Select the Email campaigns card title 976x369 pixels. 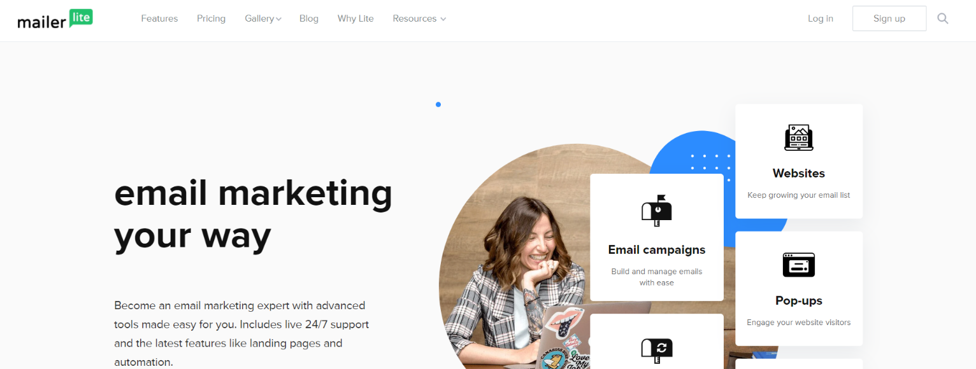(x=657, y=250)
